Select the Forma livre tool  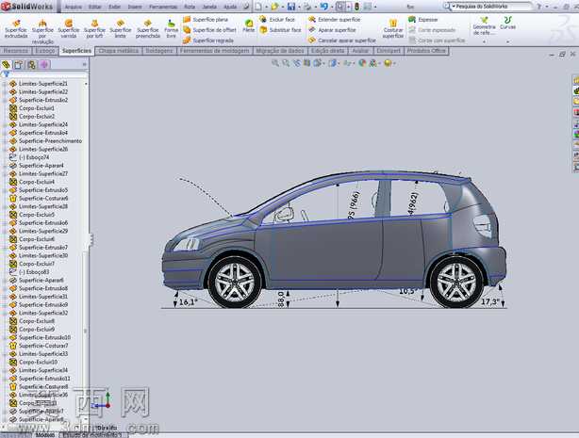click(171, 29)
